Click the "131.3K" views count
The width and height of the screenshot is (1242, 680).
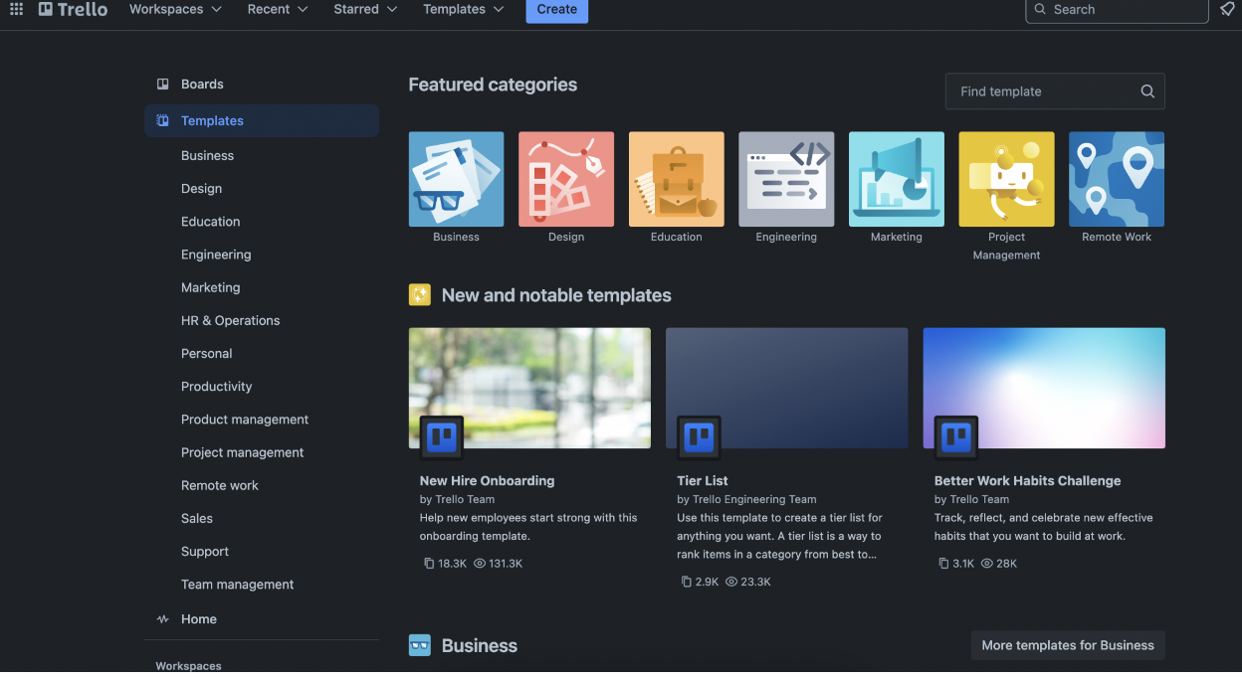point(506,564)
